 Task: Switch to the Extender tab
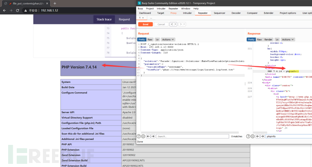pos(269,13)
